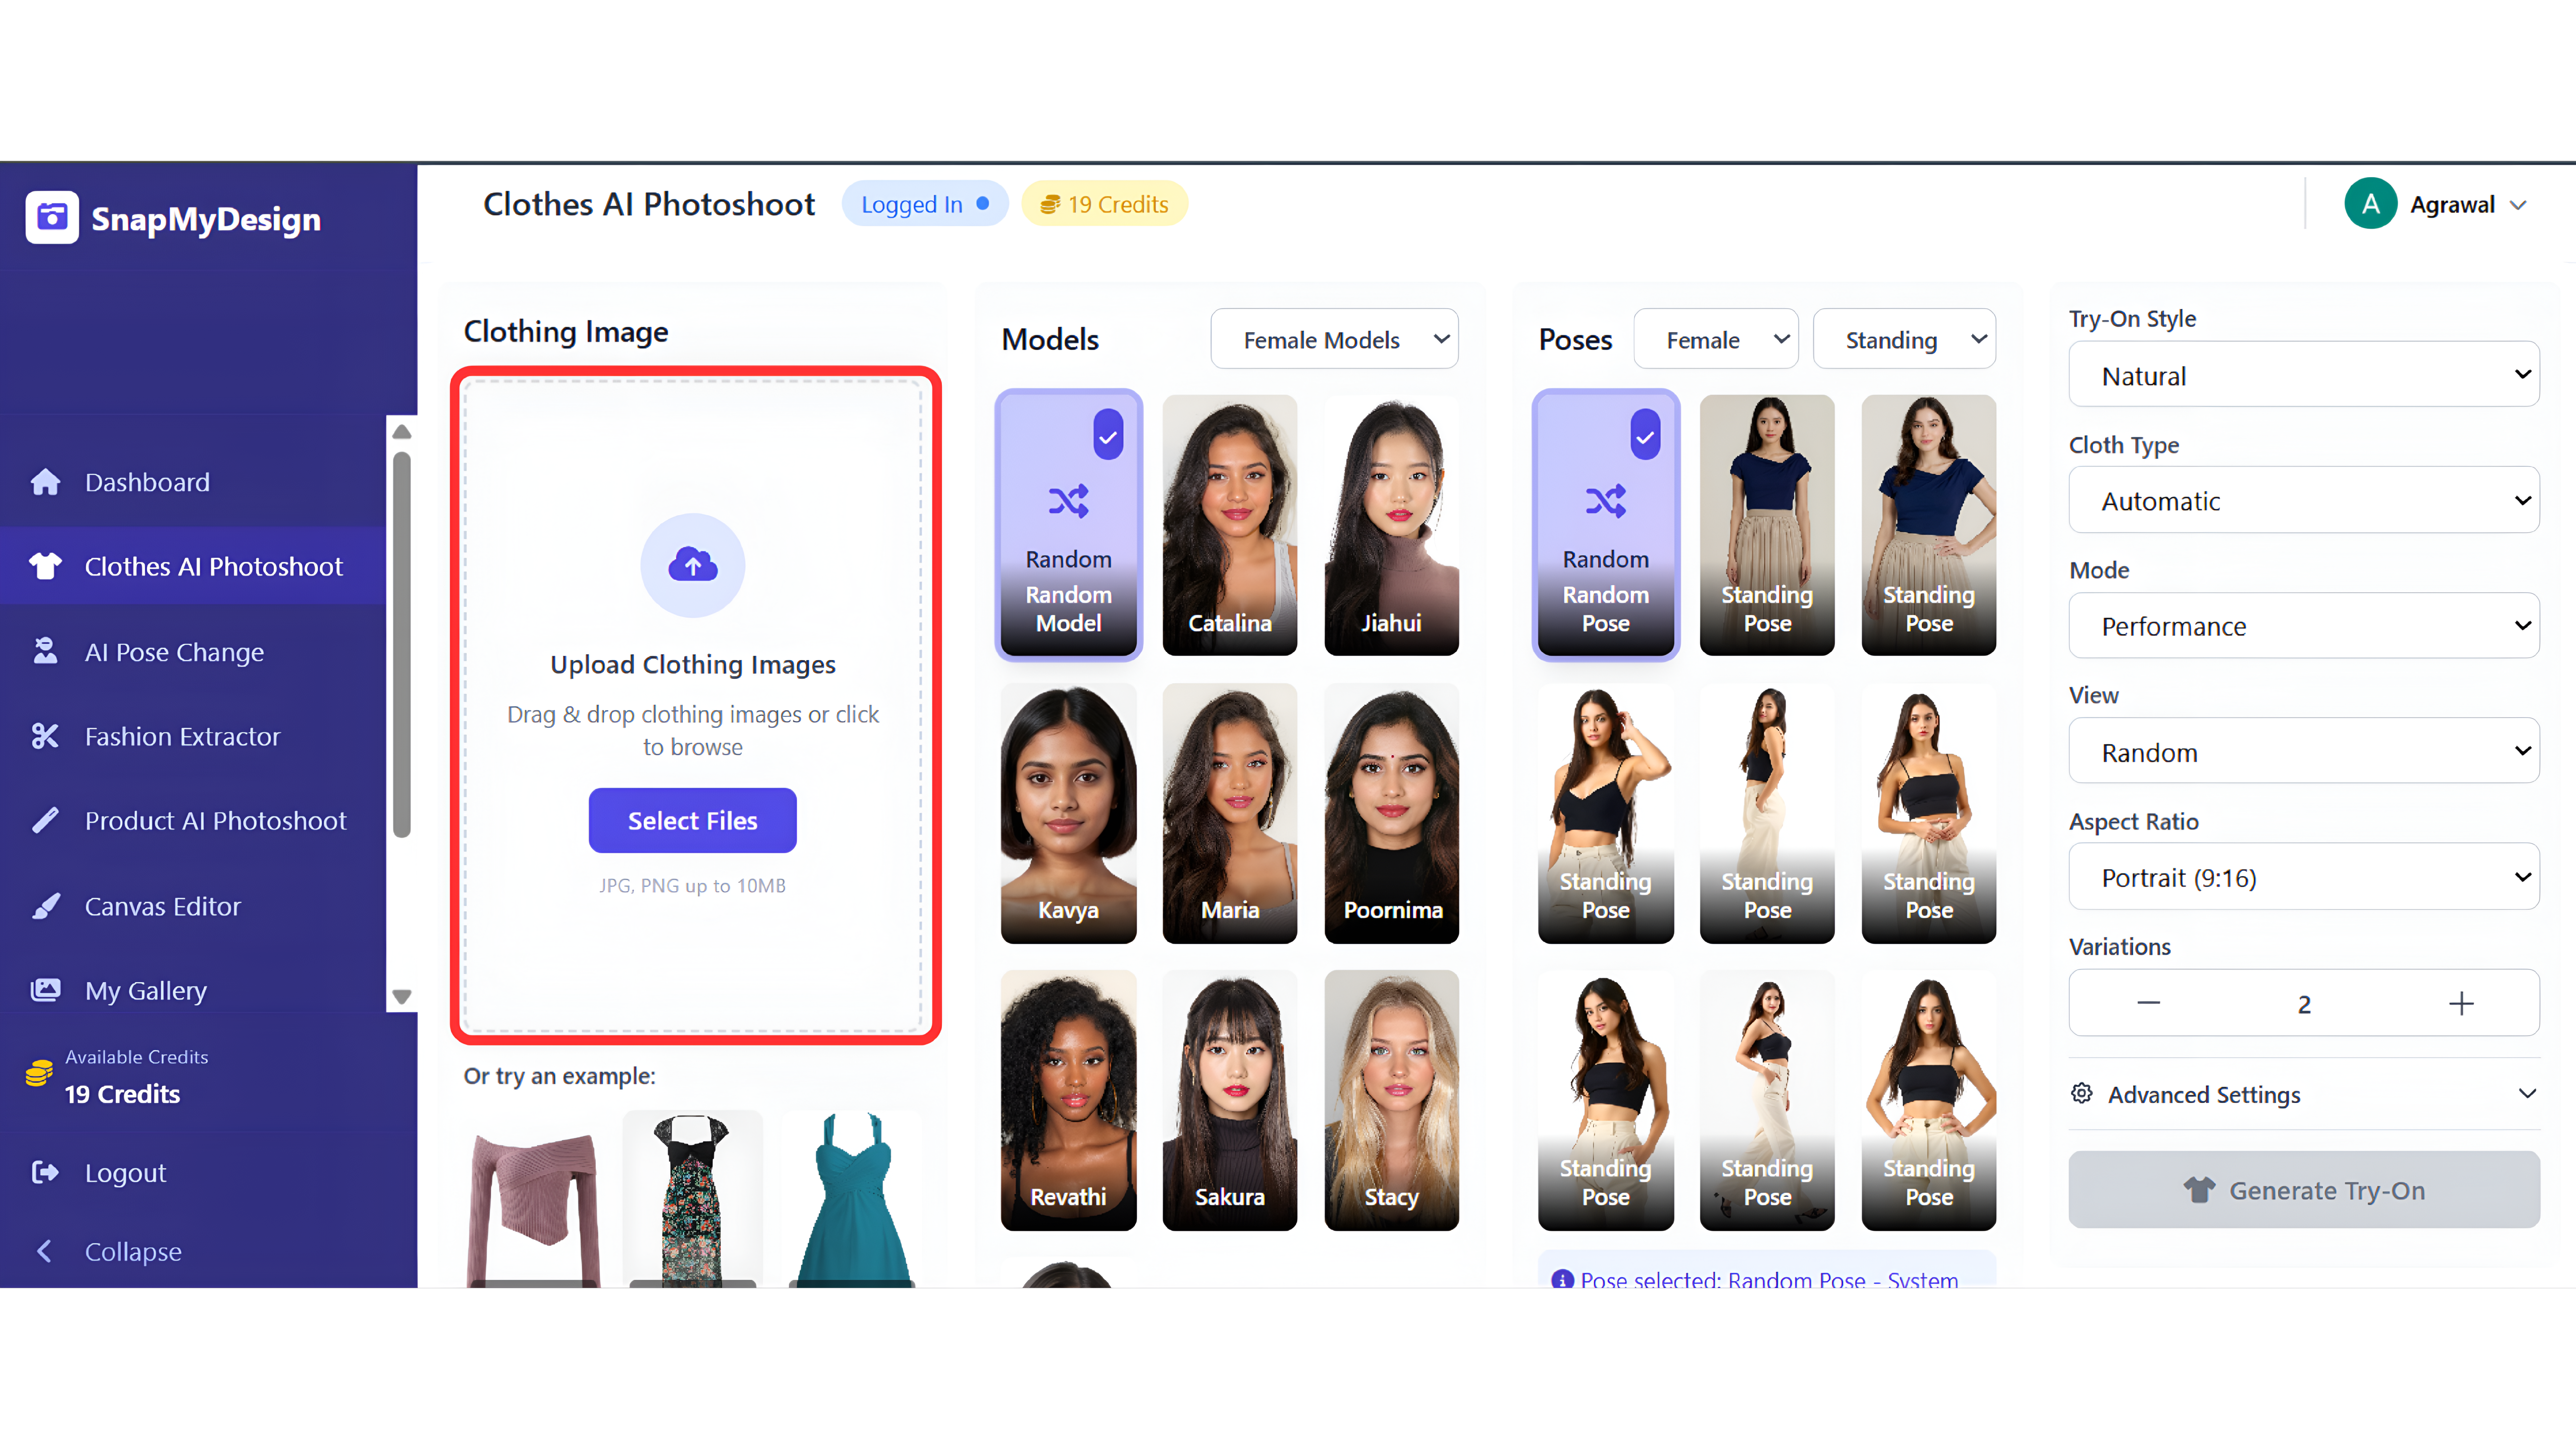Click the Logout arrow icon
This screenshot has height=1449, width=2576.
(x=45, y=1172)
